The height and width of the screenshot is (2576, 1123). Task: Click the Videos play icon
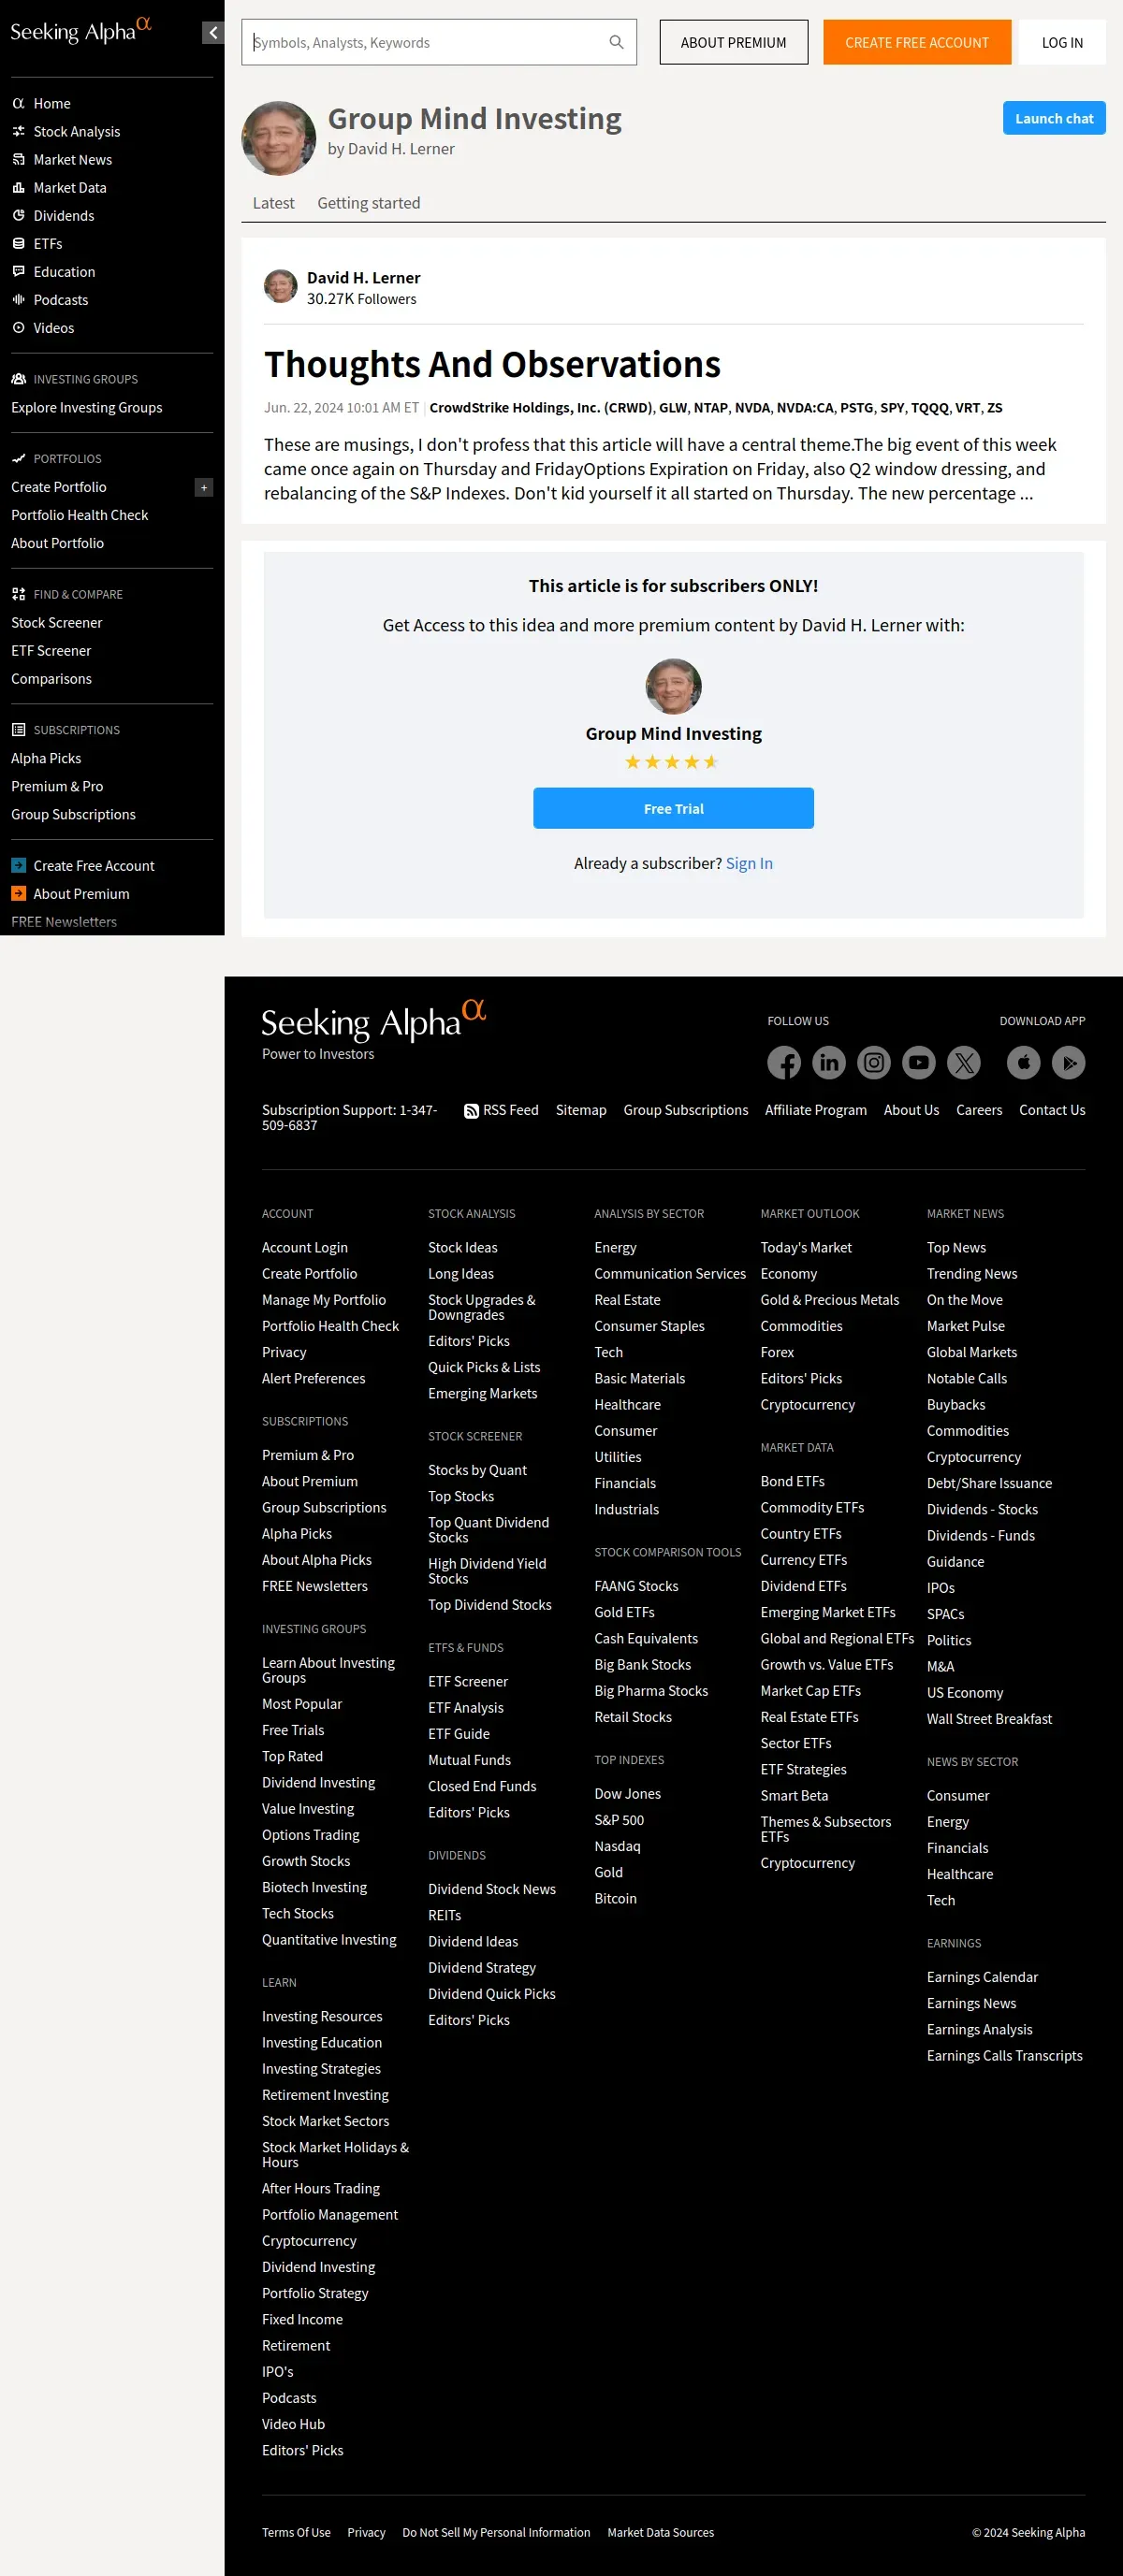18,328
